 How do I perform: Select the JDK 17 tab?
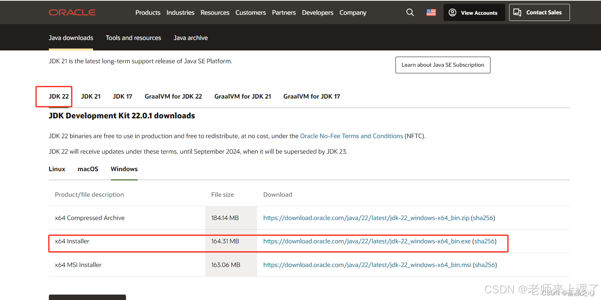(123, 96)
